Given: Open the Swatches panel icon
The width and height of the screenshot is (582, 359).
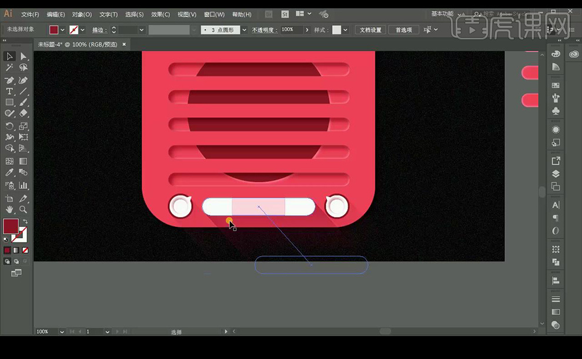Looking at the screenshot, I should point(556,85).
